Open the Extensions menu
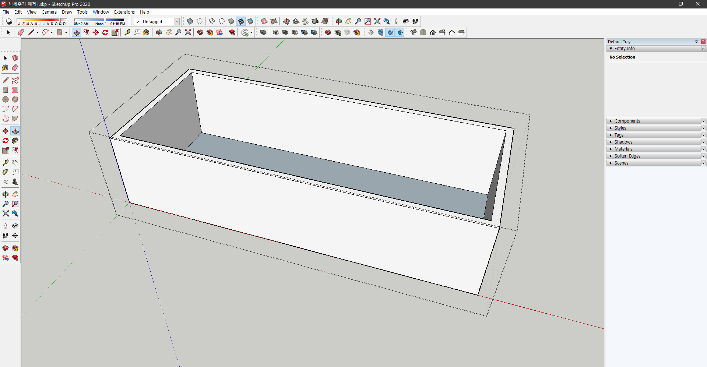This screenshot has height=367, width=707. tap(124, 12)
